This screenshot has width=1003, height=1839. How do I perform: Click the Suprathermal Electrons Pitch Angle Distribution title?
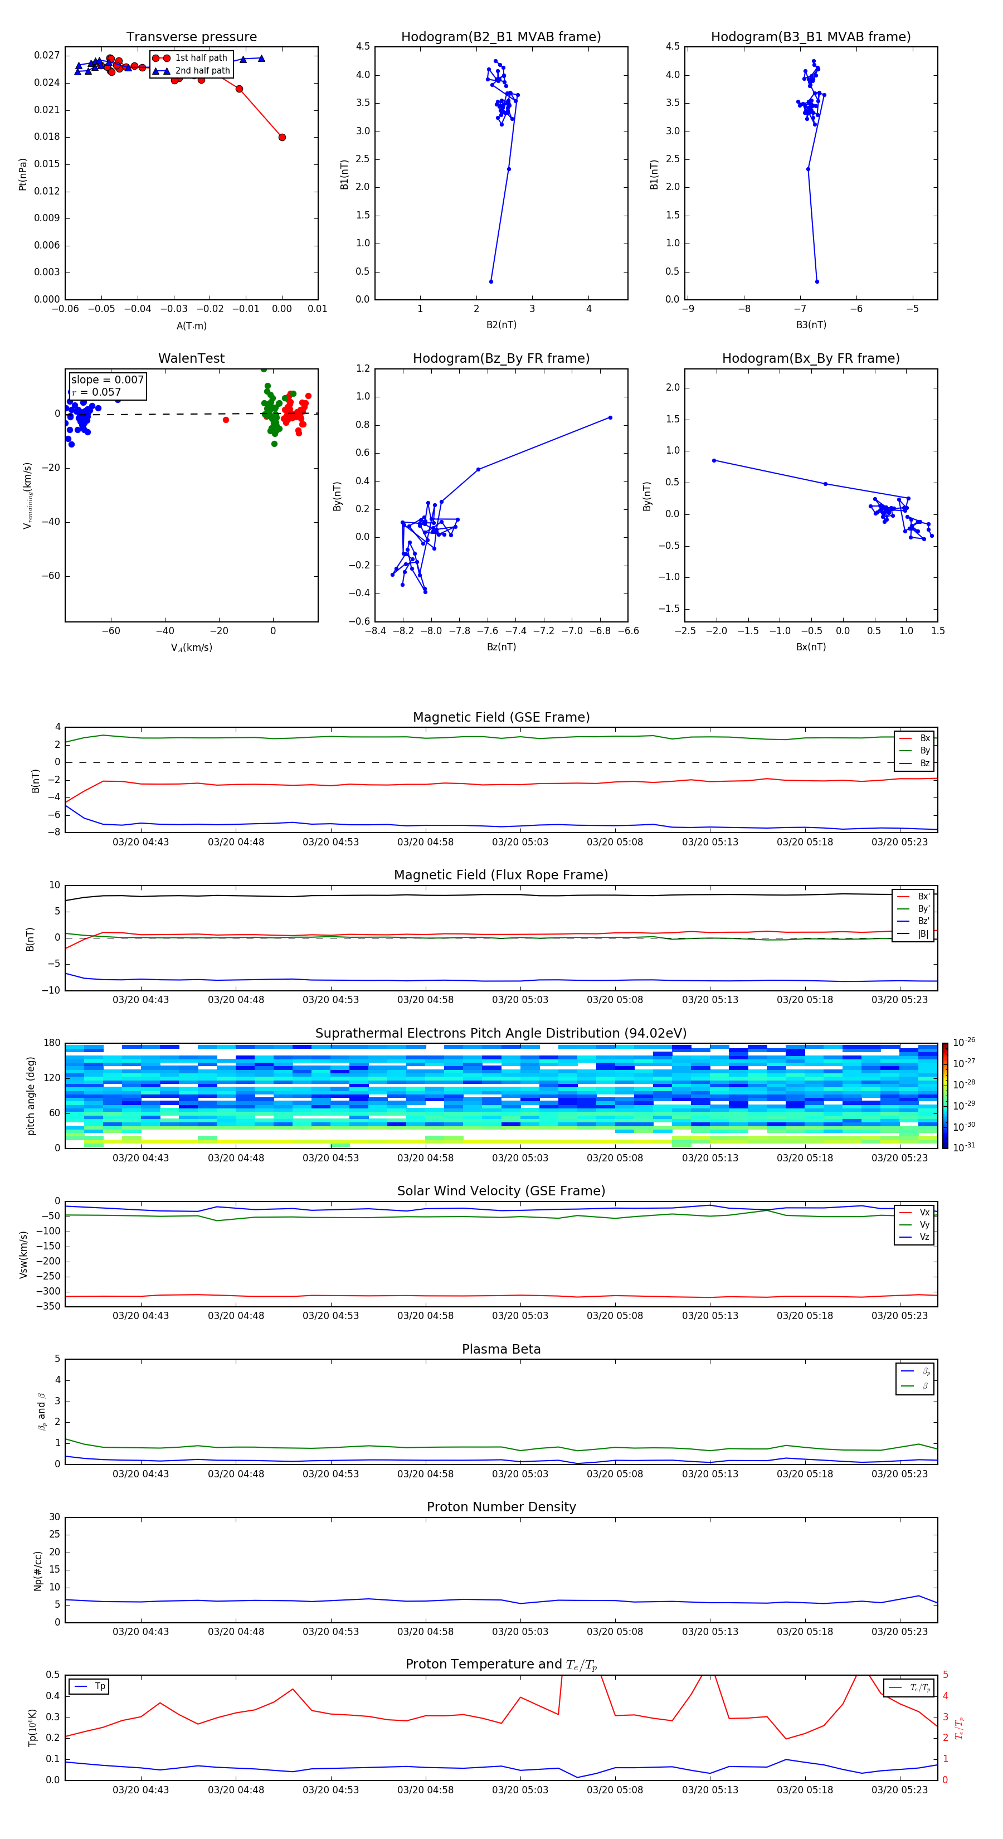[x=501, y=1034]
